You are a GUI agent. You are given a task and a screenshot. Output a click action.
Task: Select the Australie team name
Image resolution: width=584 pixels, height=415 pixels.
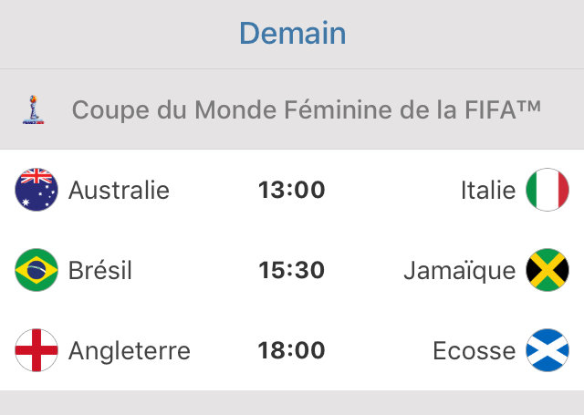(119, 190)
